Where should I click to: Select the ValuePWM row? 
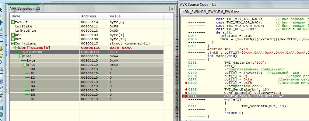tap(86, 52)
